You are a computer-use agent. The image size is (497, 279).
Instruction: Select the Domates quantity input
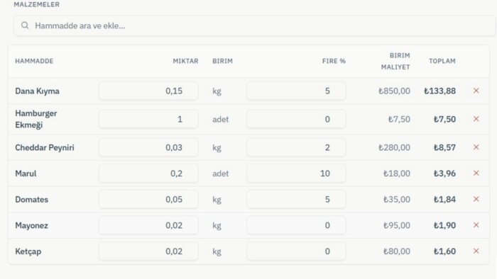tap(148, 200)
